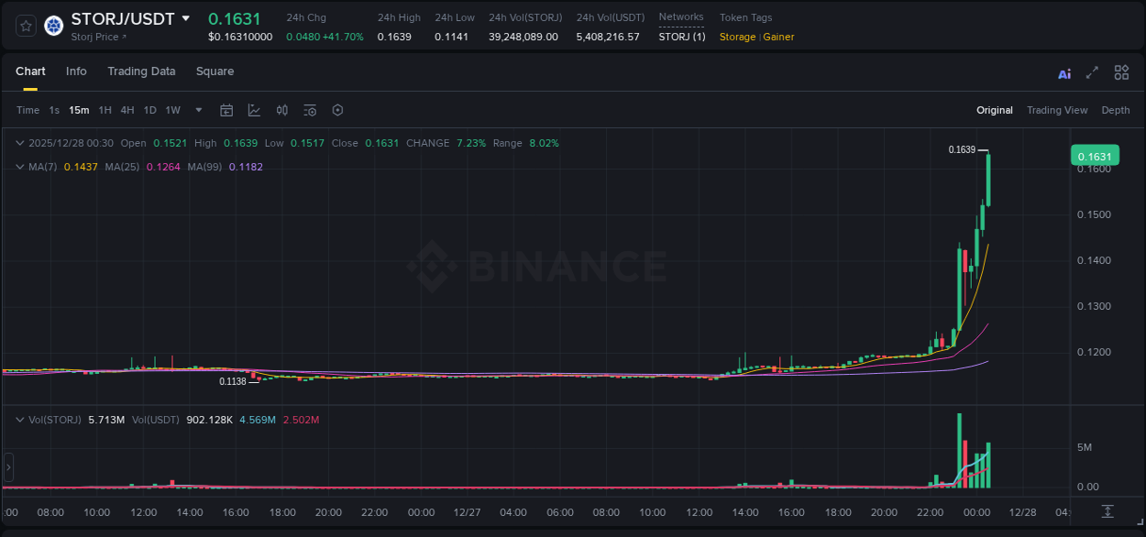Open the technical indicators icon
1146x537 pixels.
(x=281, y=110)
